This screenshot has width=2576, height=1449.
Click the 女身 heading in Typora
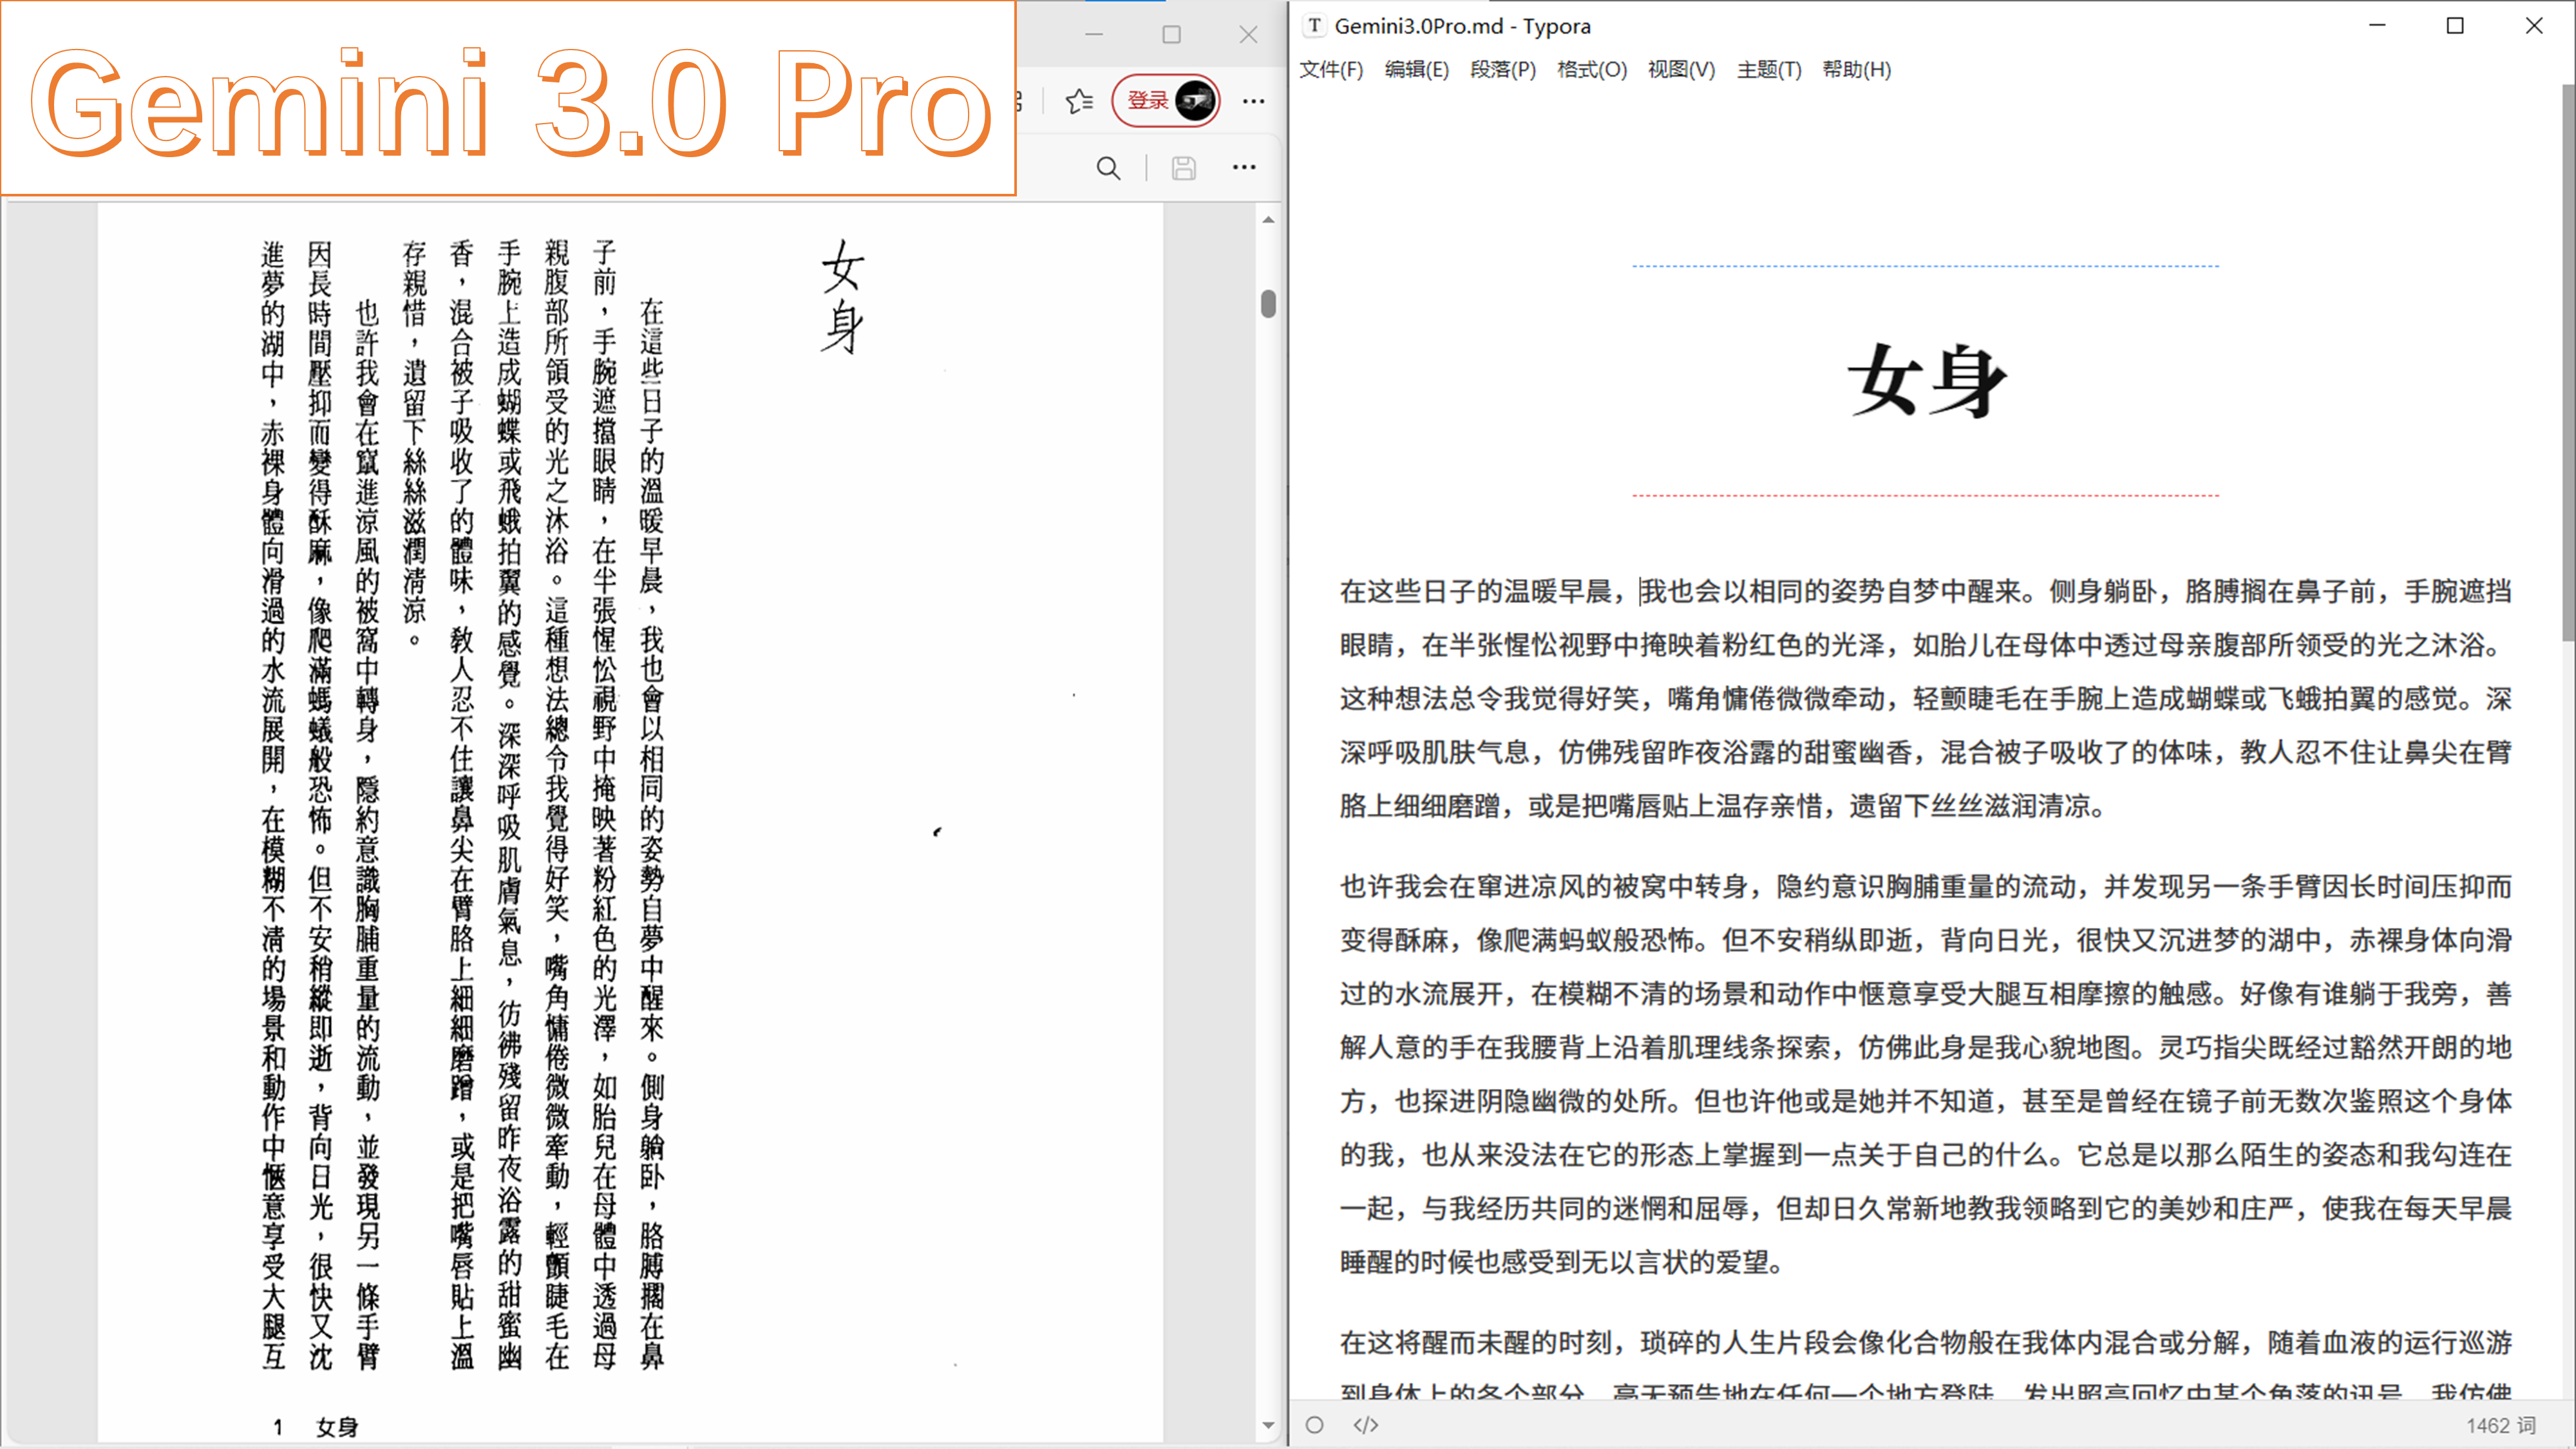[1926, 380]
